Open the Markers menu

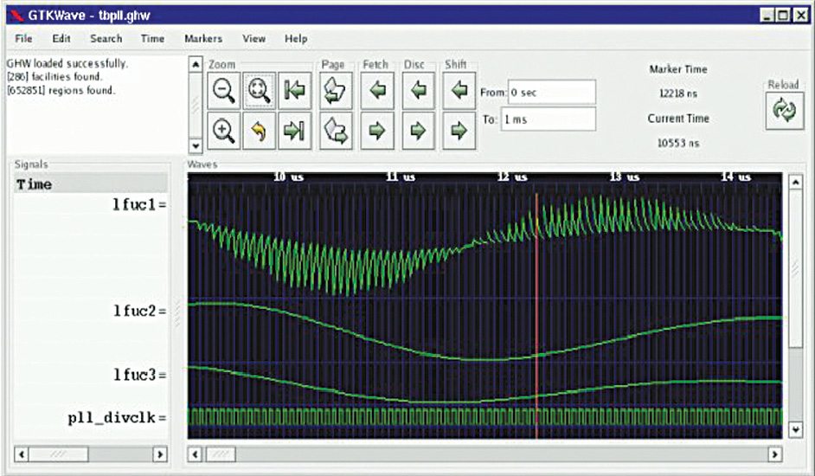click(203, 39)
